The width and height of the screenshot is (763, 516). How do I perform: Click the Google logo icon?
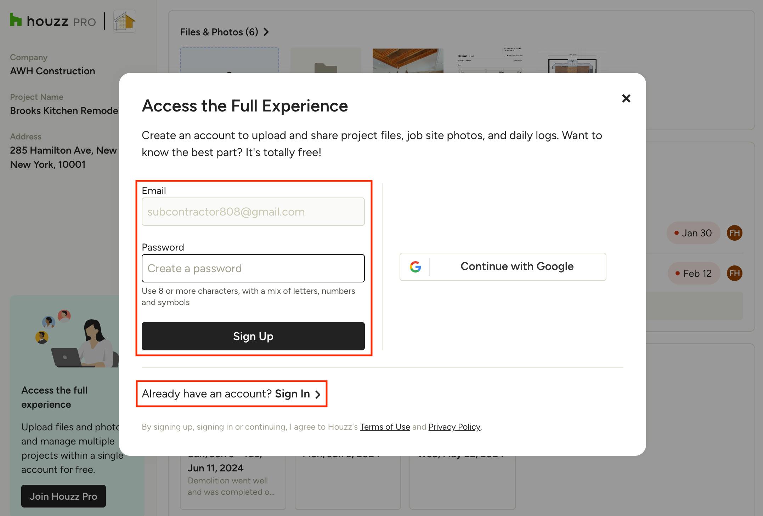(x=415, y=267)
